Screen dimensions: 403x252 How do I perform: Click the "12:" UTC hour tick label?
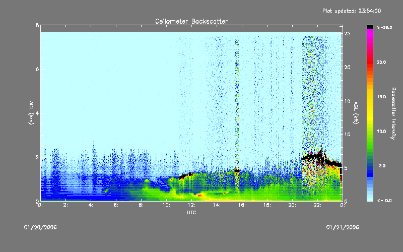pyautogui.click(x=191, y=205)
